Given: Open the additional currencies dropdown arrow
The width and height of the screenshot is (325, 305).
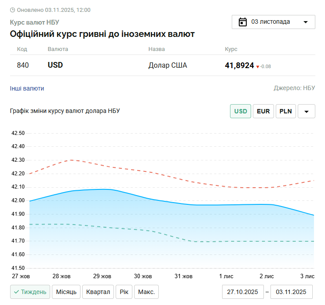Looking at the screenshot, I should click(x=307, y=112).
